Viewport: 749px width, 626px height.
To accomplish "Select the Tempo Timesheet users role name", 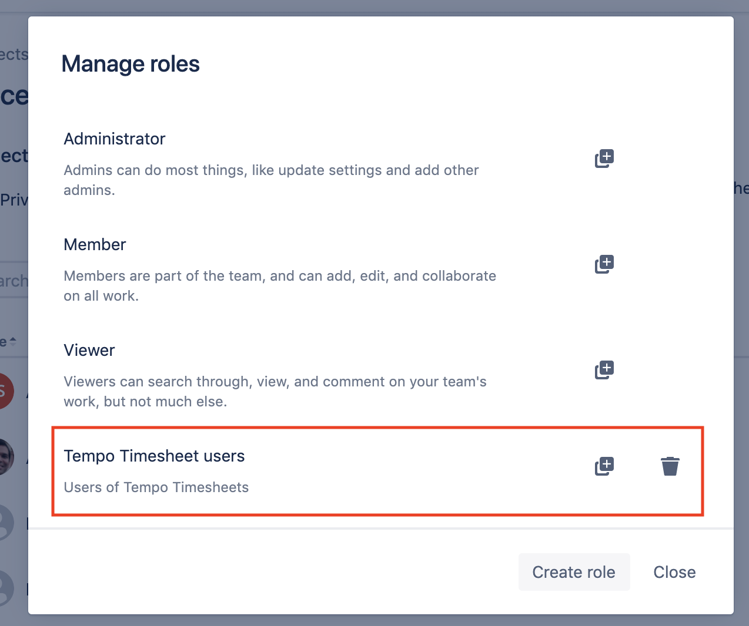I will [x=154, y=456].
